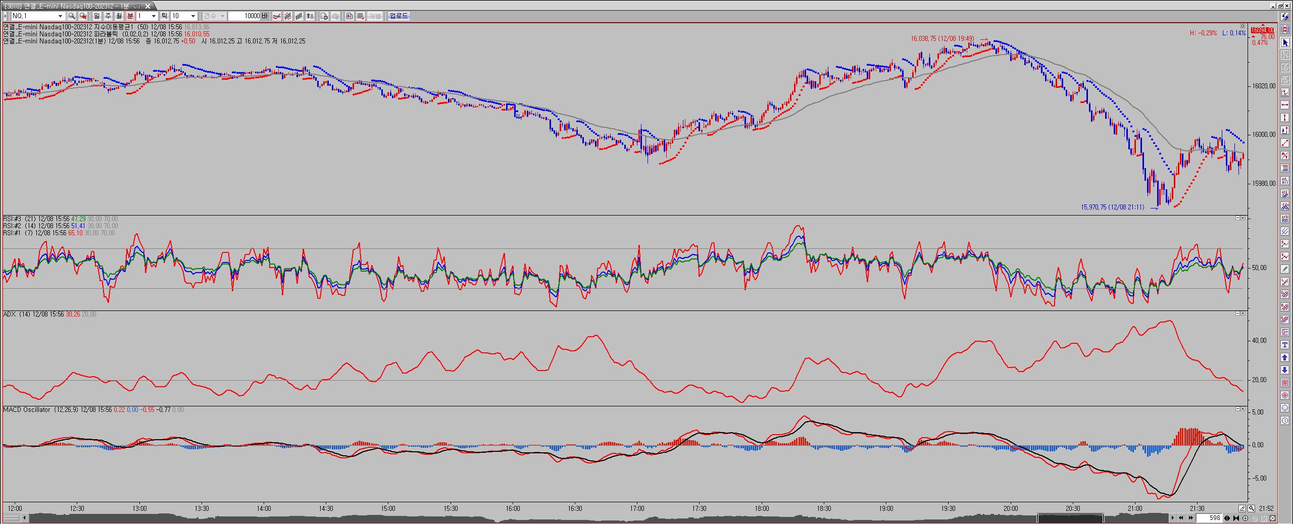The image size is (1293, 524).
Task: Click the symbol search magnifier icon
Action: [72, 16]
